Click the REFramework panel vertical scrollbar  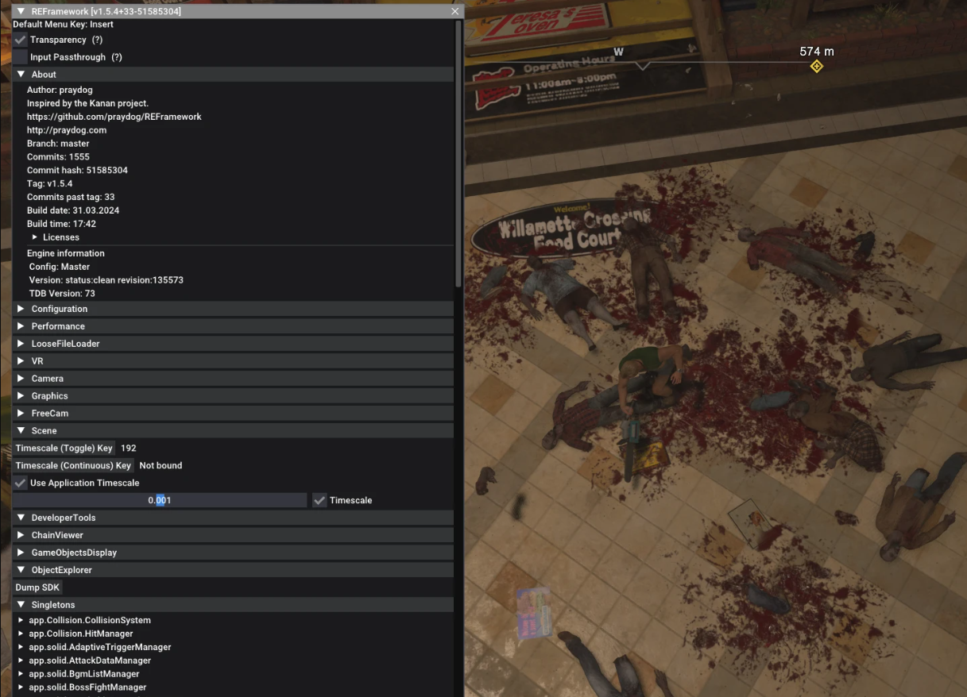point(458,154)
